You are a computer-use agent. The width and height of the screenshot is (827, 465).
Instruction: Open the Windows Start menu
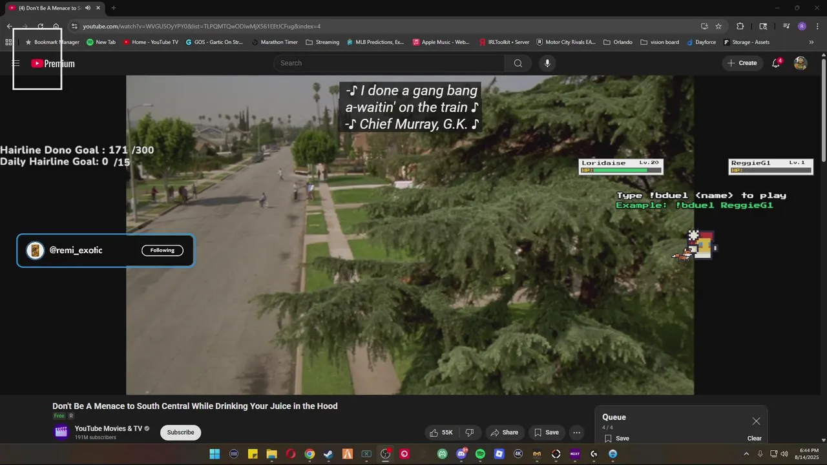215,454
